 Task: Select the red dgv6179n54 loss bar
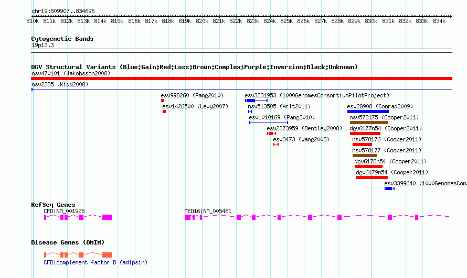pyautogui.click(x=372, y=177)
